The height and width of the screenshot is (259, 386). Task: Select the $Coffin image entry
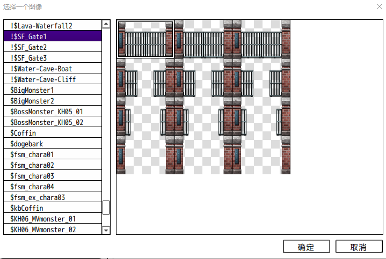pyautogui.click(x=53, y=133)
